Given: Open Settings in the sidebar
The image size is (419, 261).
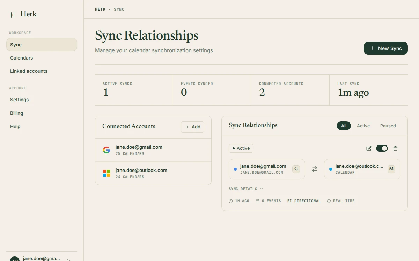Looking at the screenshot, I should pos(42,100).
